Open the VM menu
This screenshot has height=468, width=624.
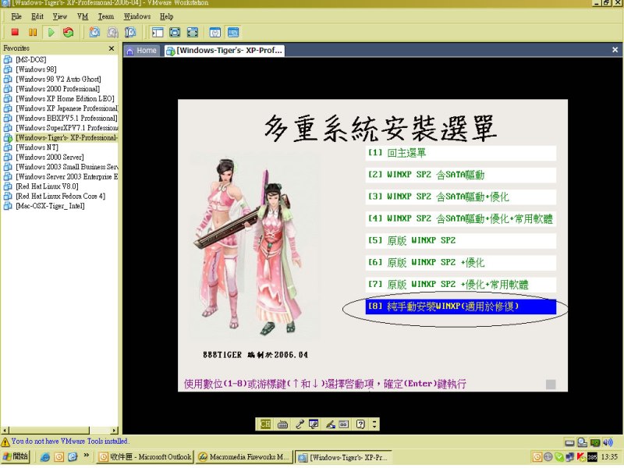click(x=83, y=16)
